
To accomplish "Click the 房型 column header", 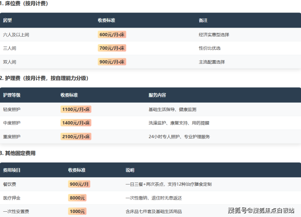I will 7,20.
